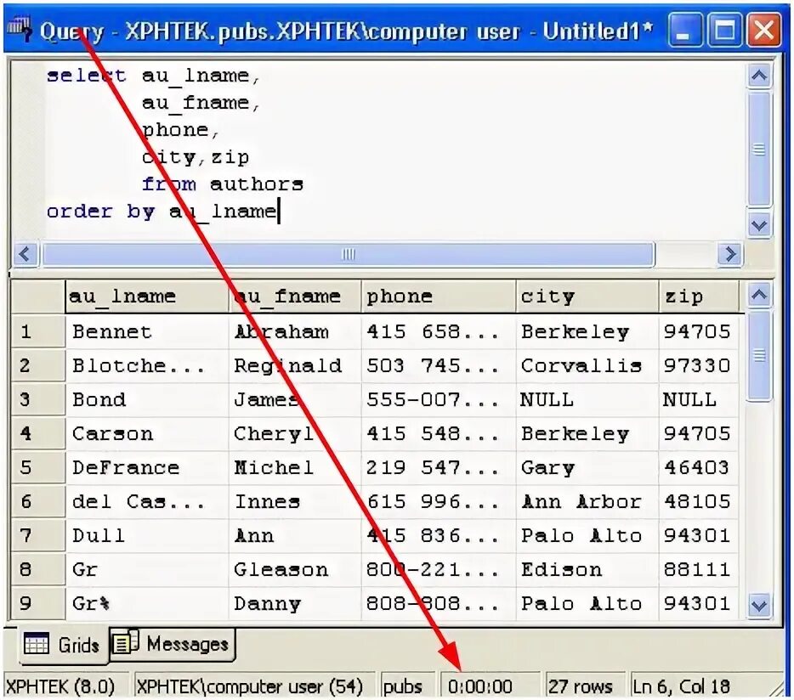794x700 pixels.
Task: Click the Michel first name cell
Action: click(x=295, y=468)
